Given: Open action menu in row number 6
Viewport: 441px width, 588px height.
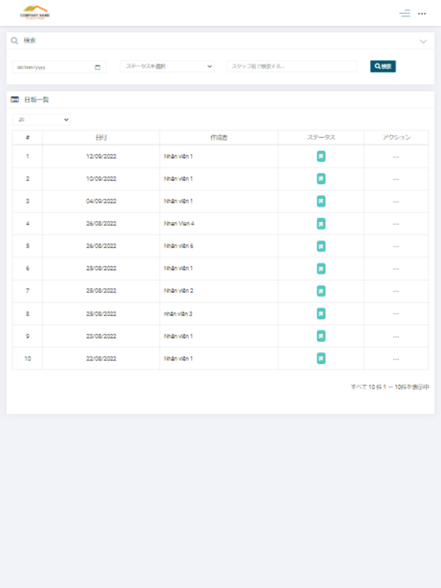Looking at the screenshot, I should coord(396,269).
